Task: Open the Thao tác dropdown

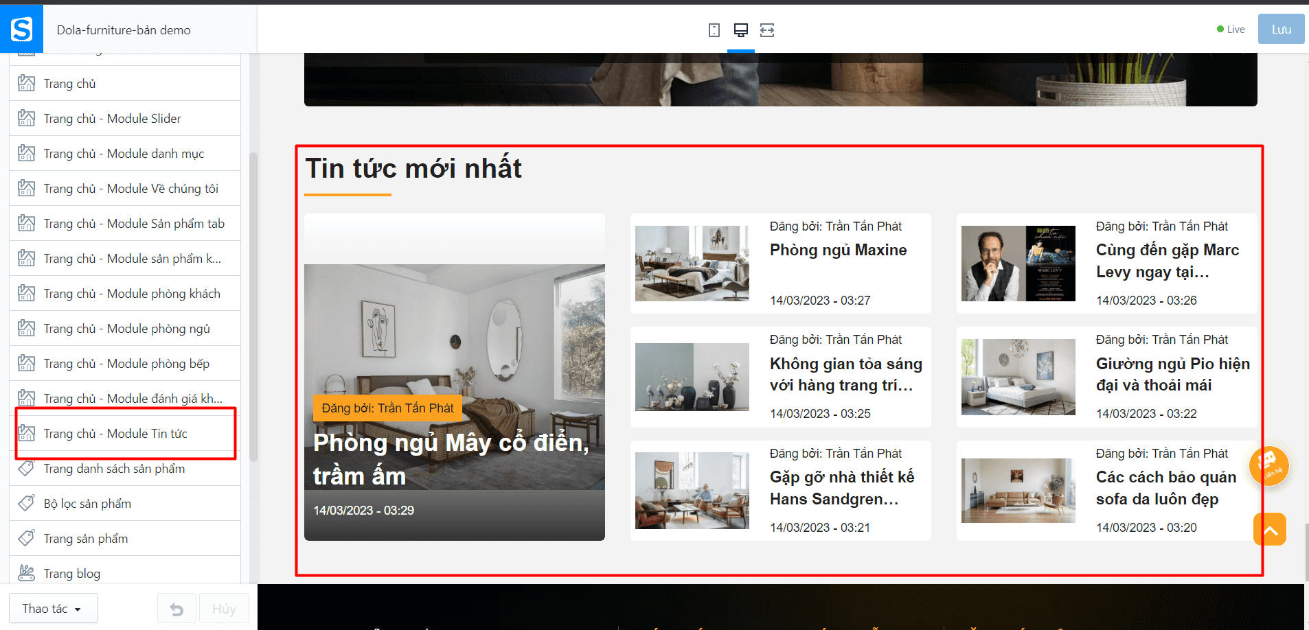Action: tap(54, 609)
